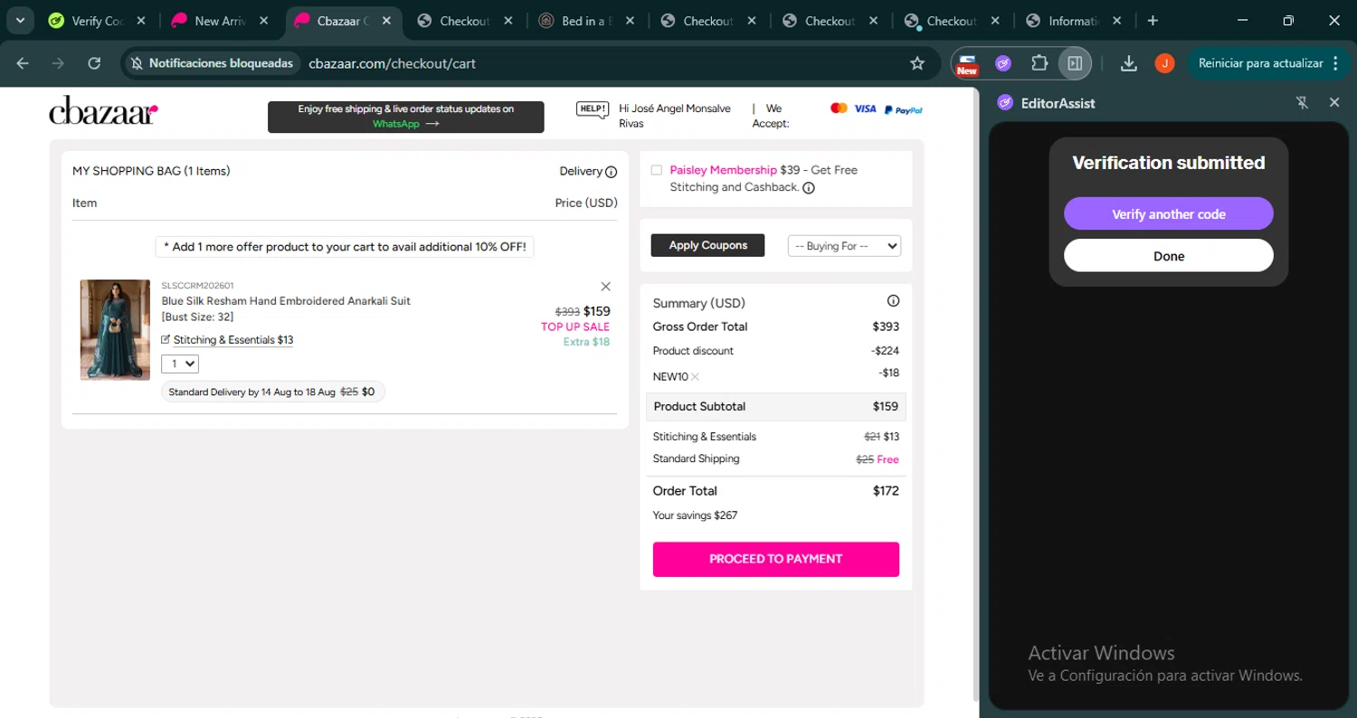Screen dimensions: 1357x718
Task: Open the Blue Silk Anarkali Suit title
Action: pos(286,301)
